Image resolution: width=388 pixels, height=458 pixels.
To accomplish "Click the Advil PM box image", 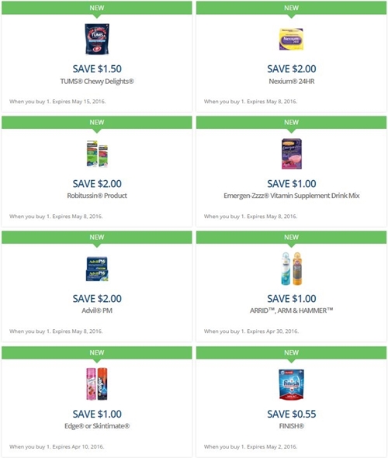I will tap(97, 269).
